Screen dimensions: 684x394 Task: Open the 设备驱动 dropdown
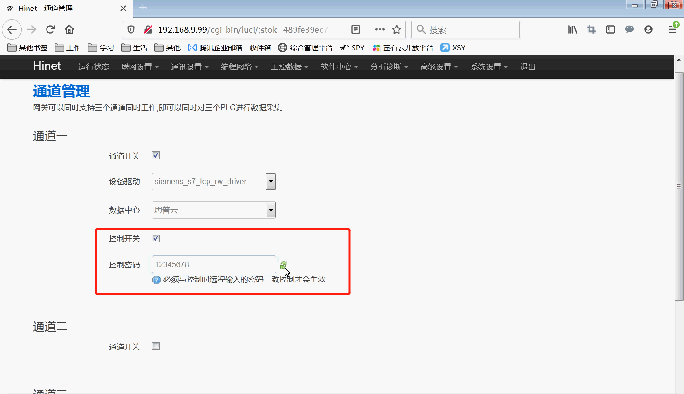[x=270, y=181]
